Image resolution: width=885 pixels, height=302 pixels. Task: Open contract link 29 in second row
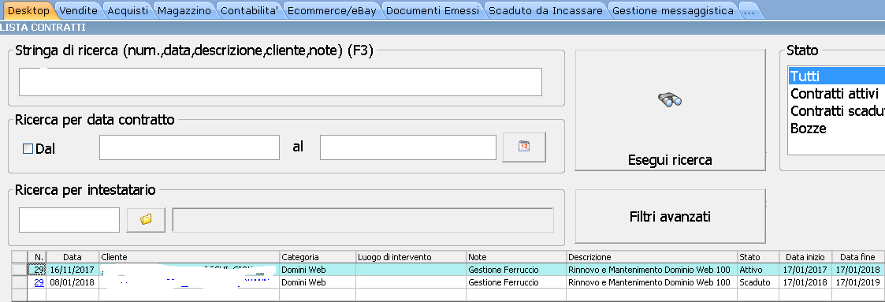(39, 282)
